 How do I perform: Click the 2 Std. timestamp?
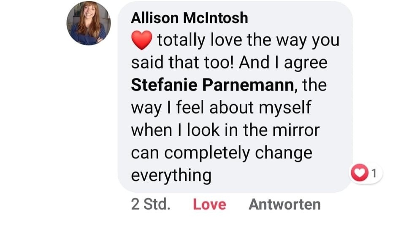click(x=151, y=205)
